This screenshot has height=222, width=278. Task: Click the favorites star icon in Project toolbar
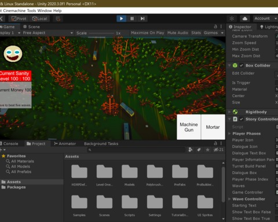point(207,150)
